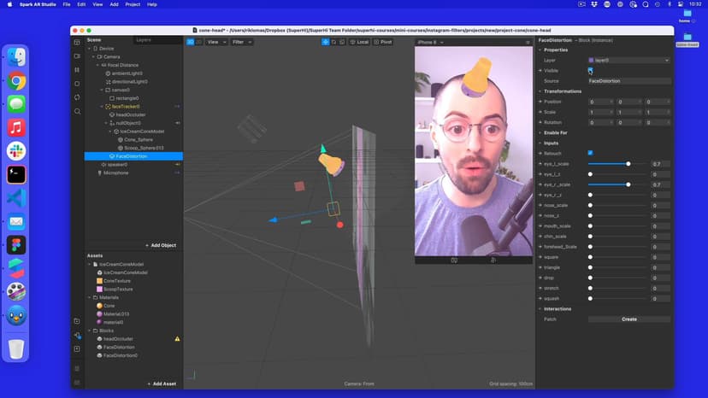Collapse the faceTracker0 tree node
Viewport: 708px width, 398px height.
tap(102, 107)
